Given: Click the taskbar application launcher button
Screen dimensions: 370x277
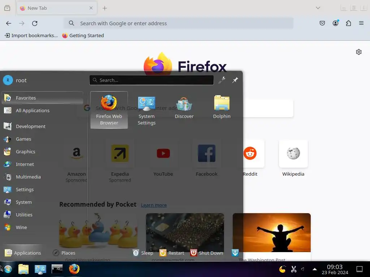Looking at the screenshot, I should point(8,269).
